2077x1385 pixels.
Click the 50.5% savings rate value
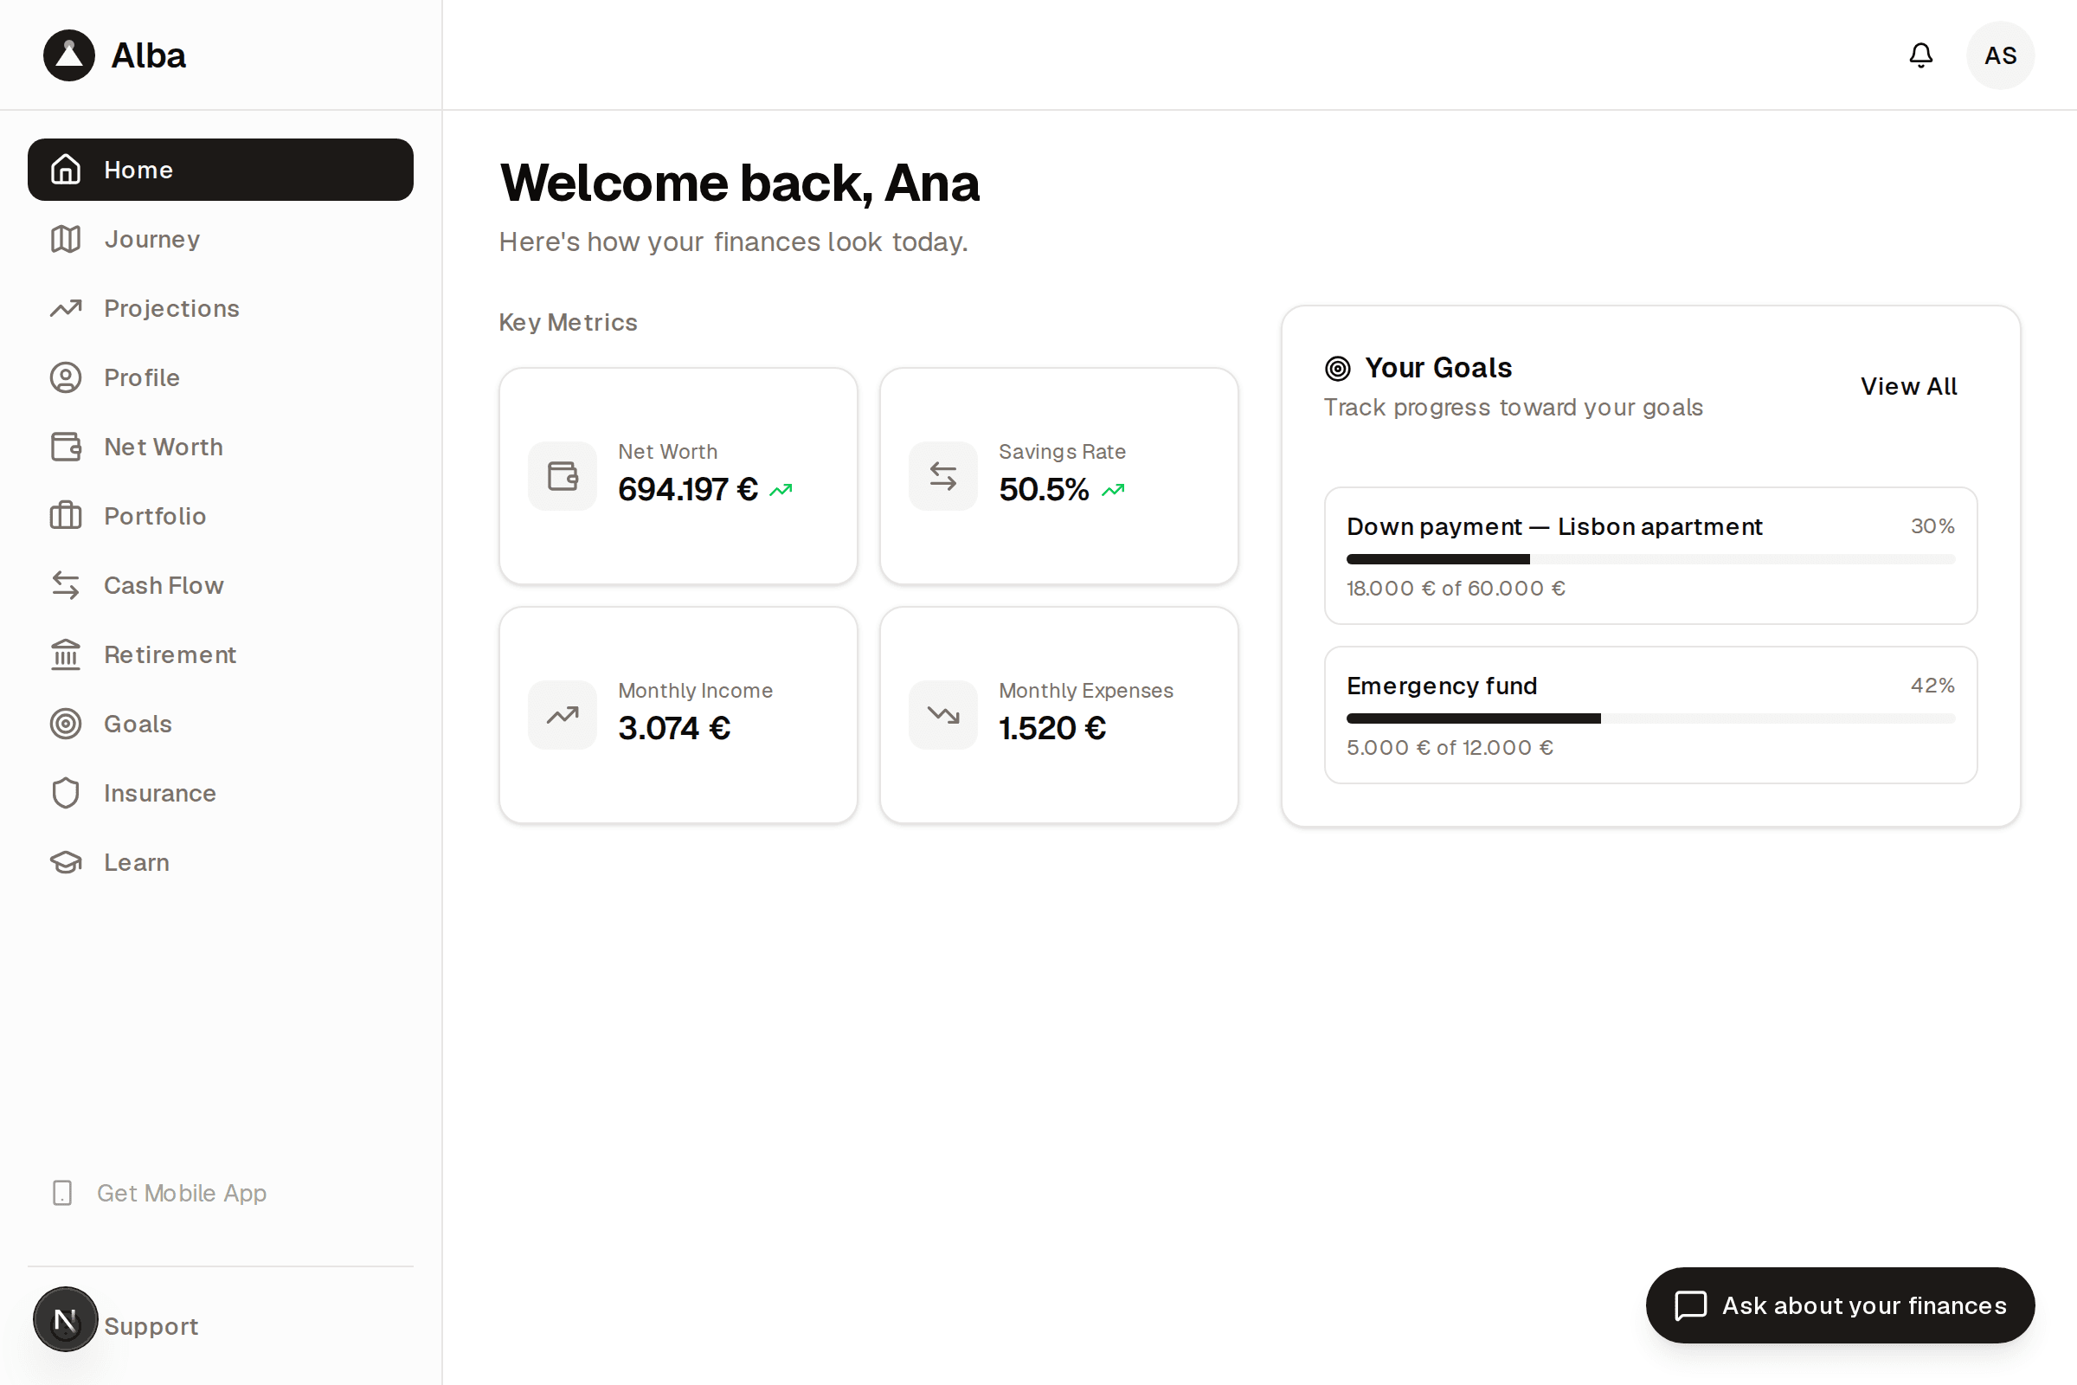(x=1044, y=489)
